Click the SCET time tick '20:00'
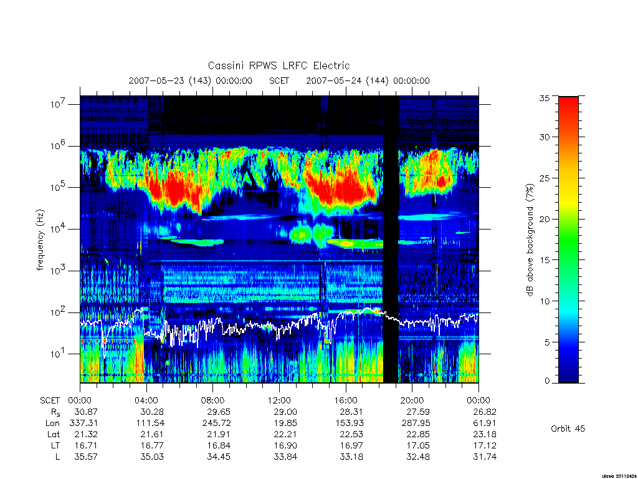 pos(412,400)
